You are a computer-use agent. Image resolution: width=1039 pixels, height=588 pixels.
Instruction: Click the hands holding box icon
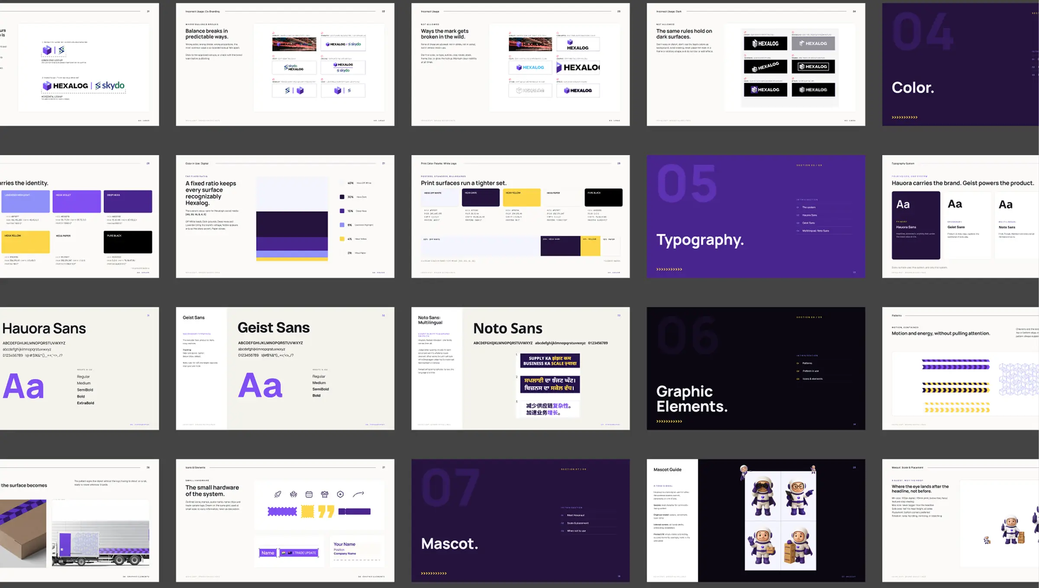click(294, 494)
